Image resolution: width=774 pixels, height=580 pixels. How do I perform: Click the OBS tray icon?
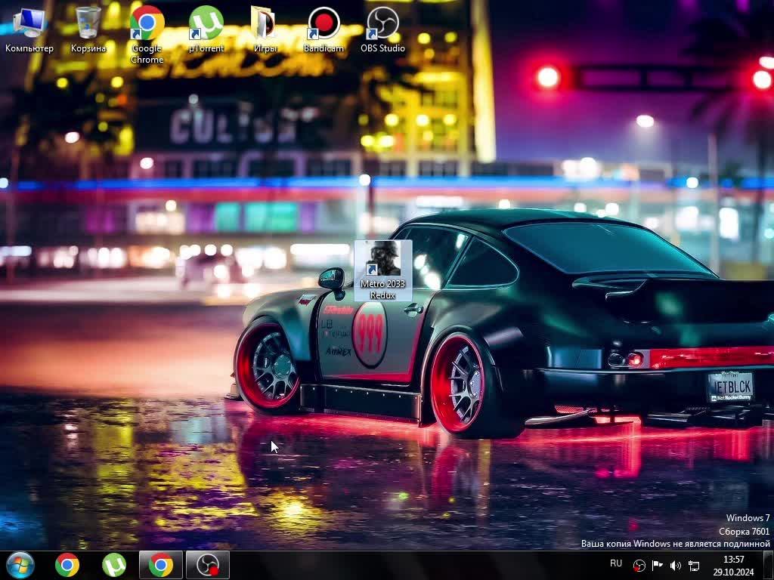tap(639, 566)
